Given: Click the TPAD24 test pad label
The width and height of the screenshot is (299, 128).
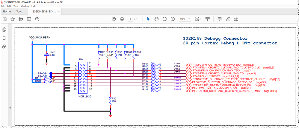Looking at the screenshot, I should click(x=43, y=73).
